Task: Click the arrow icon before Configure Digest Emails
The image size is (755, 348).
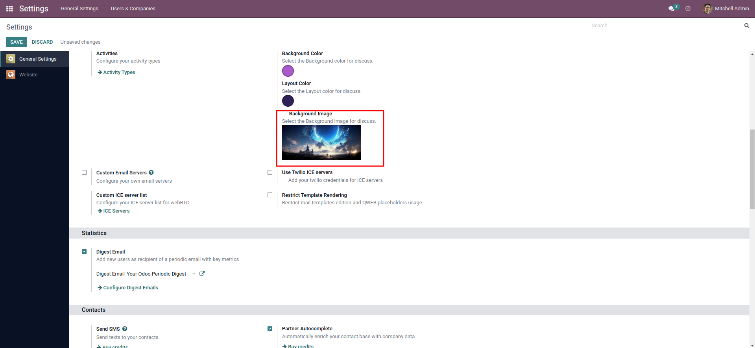Action: [x=100, y=288]
